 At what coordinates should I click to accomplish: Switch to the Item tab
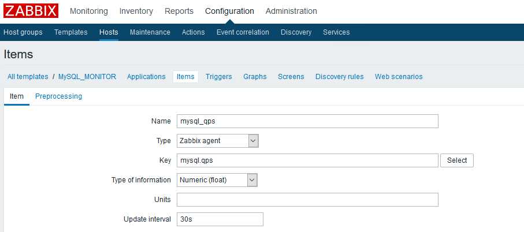pos(16,96)
